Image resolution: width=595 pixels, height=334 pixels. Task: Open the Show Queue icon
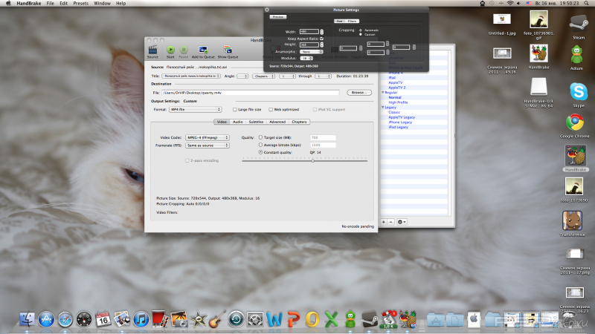(228, 50)
